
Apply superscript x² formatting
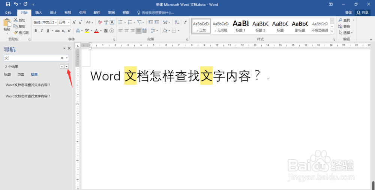tap(69, 31)
